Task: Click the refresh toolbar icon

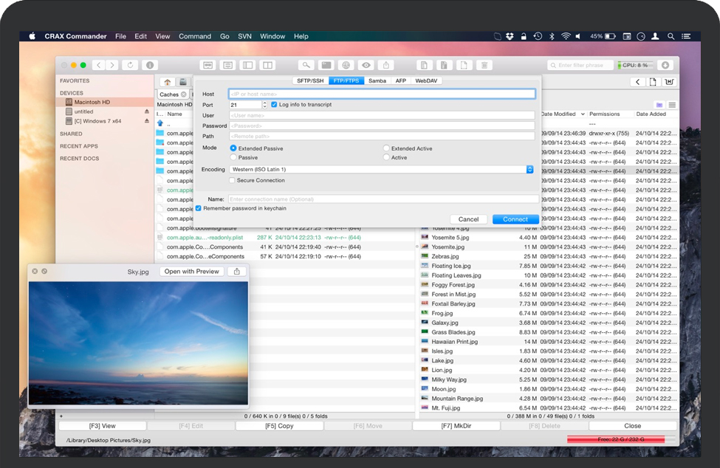Action: (130, 65)
